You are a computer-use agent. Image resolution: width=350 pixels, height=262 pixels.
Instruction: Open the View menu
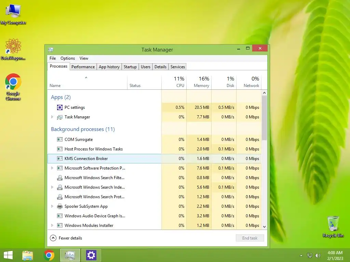(84, 58)
